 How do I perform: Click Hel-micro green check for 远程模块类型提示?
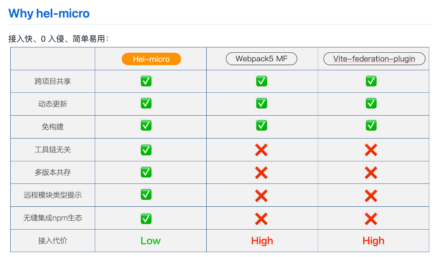tap(146, 194)
